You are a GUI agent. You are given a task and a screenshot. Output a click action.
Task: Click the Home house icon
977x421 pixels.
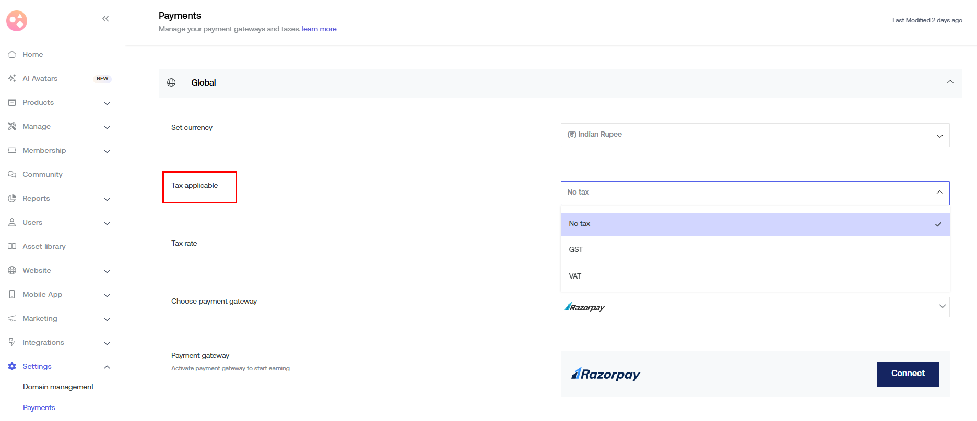pyautogui.click(x=12, y=54)
